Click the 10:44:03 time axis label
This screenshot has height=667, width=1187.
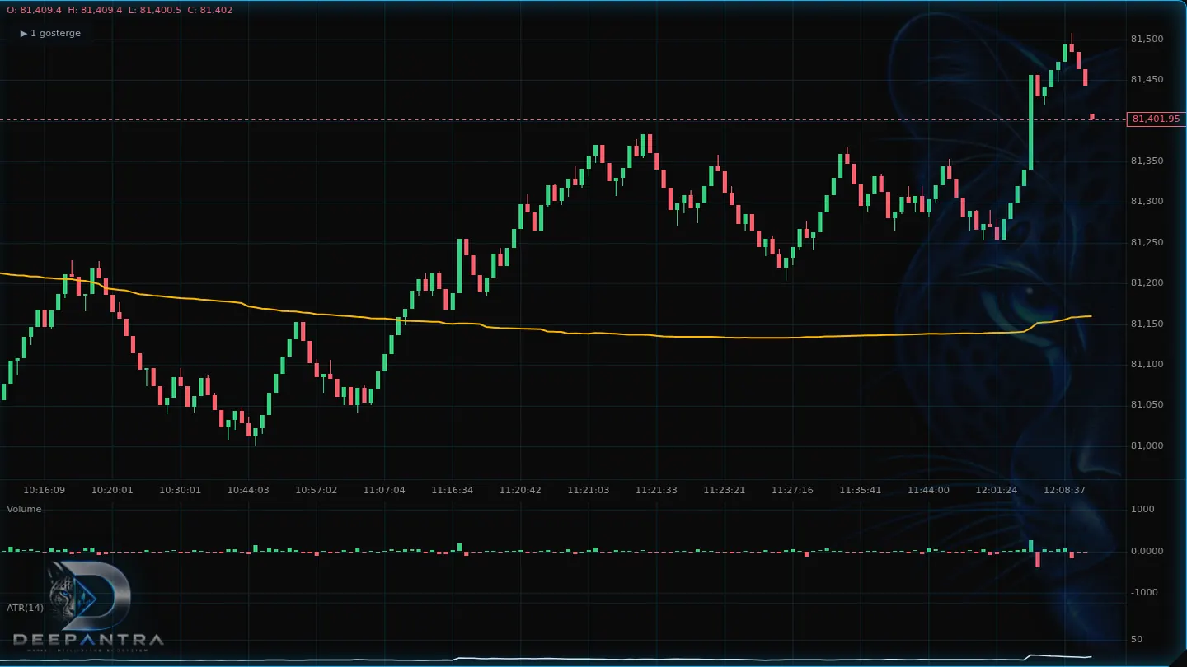(x=248, y=490)
